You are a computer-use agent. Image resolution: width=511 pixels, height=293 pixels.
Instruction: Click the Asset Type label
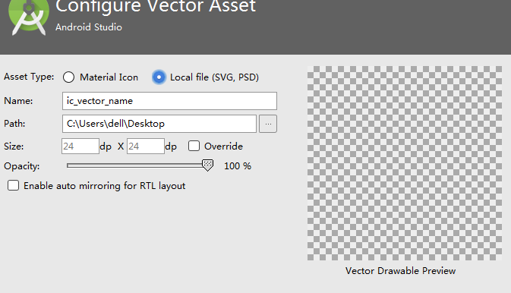pos(29,77)
